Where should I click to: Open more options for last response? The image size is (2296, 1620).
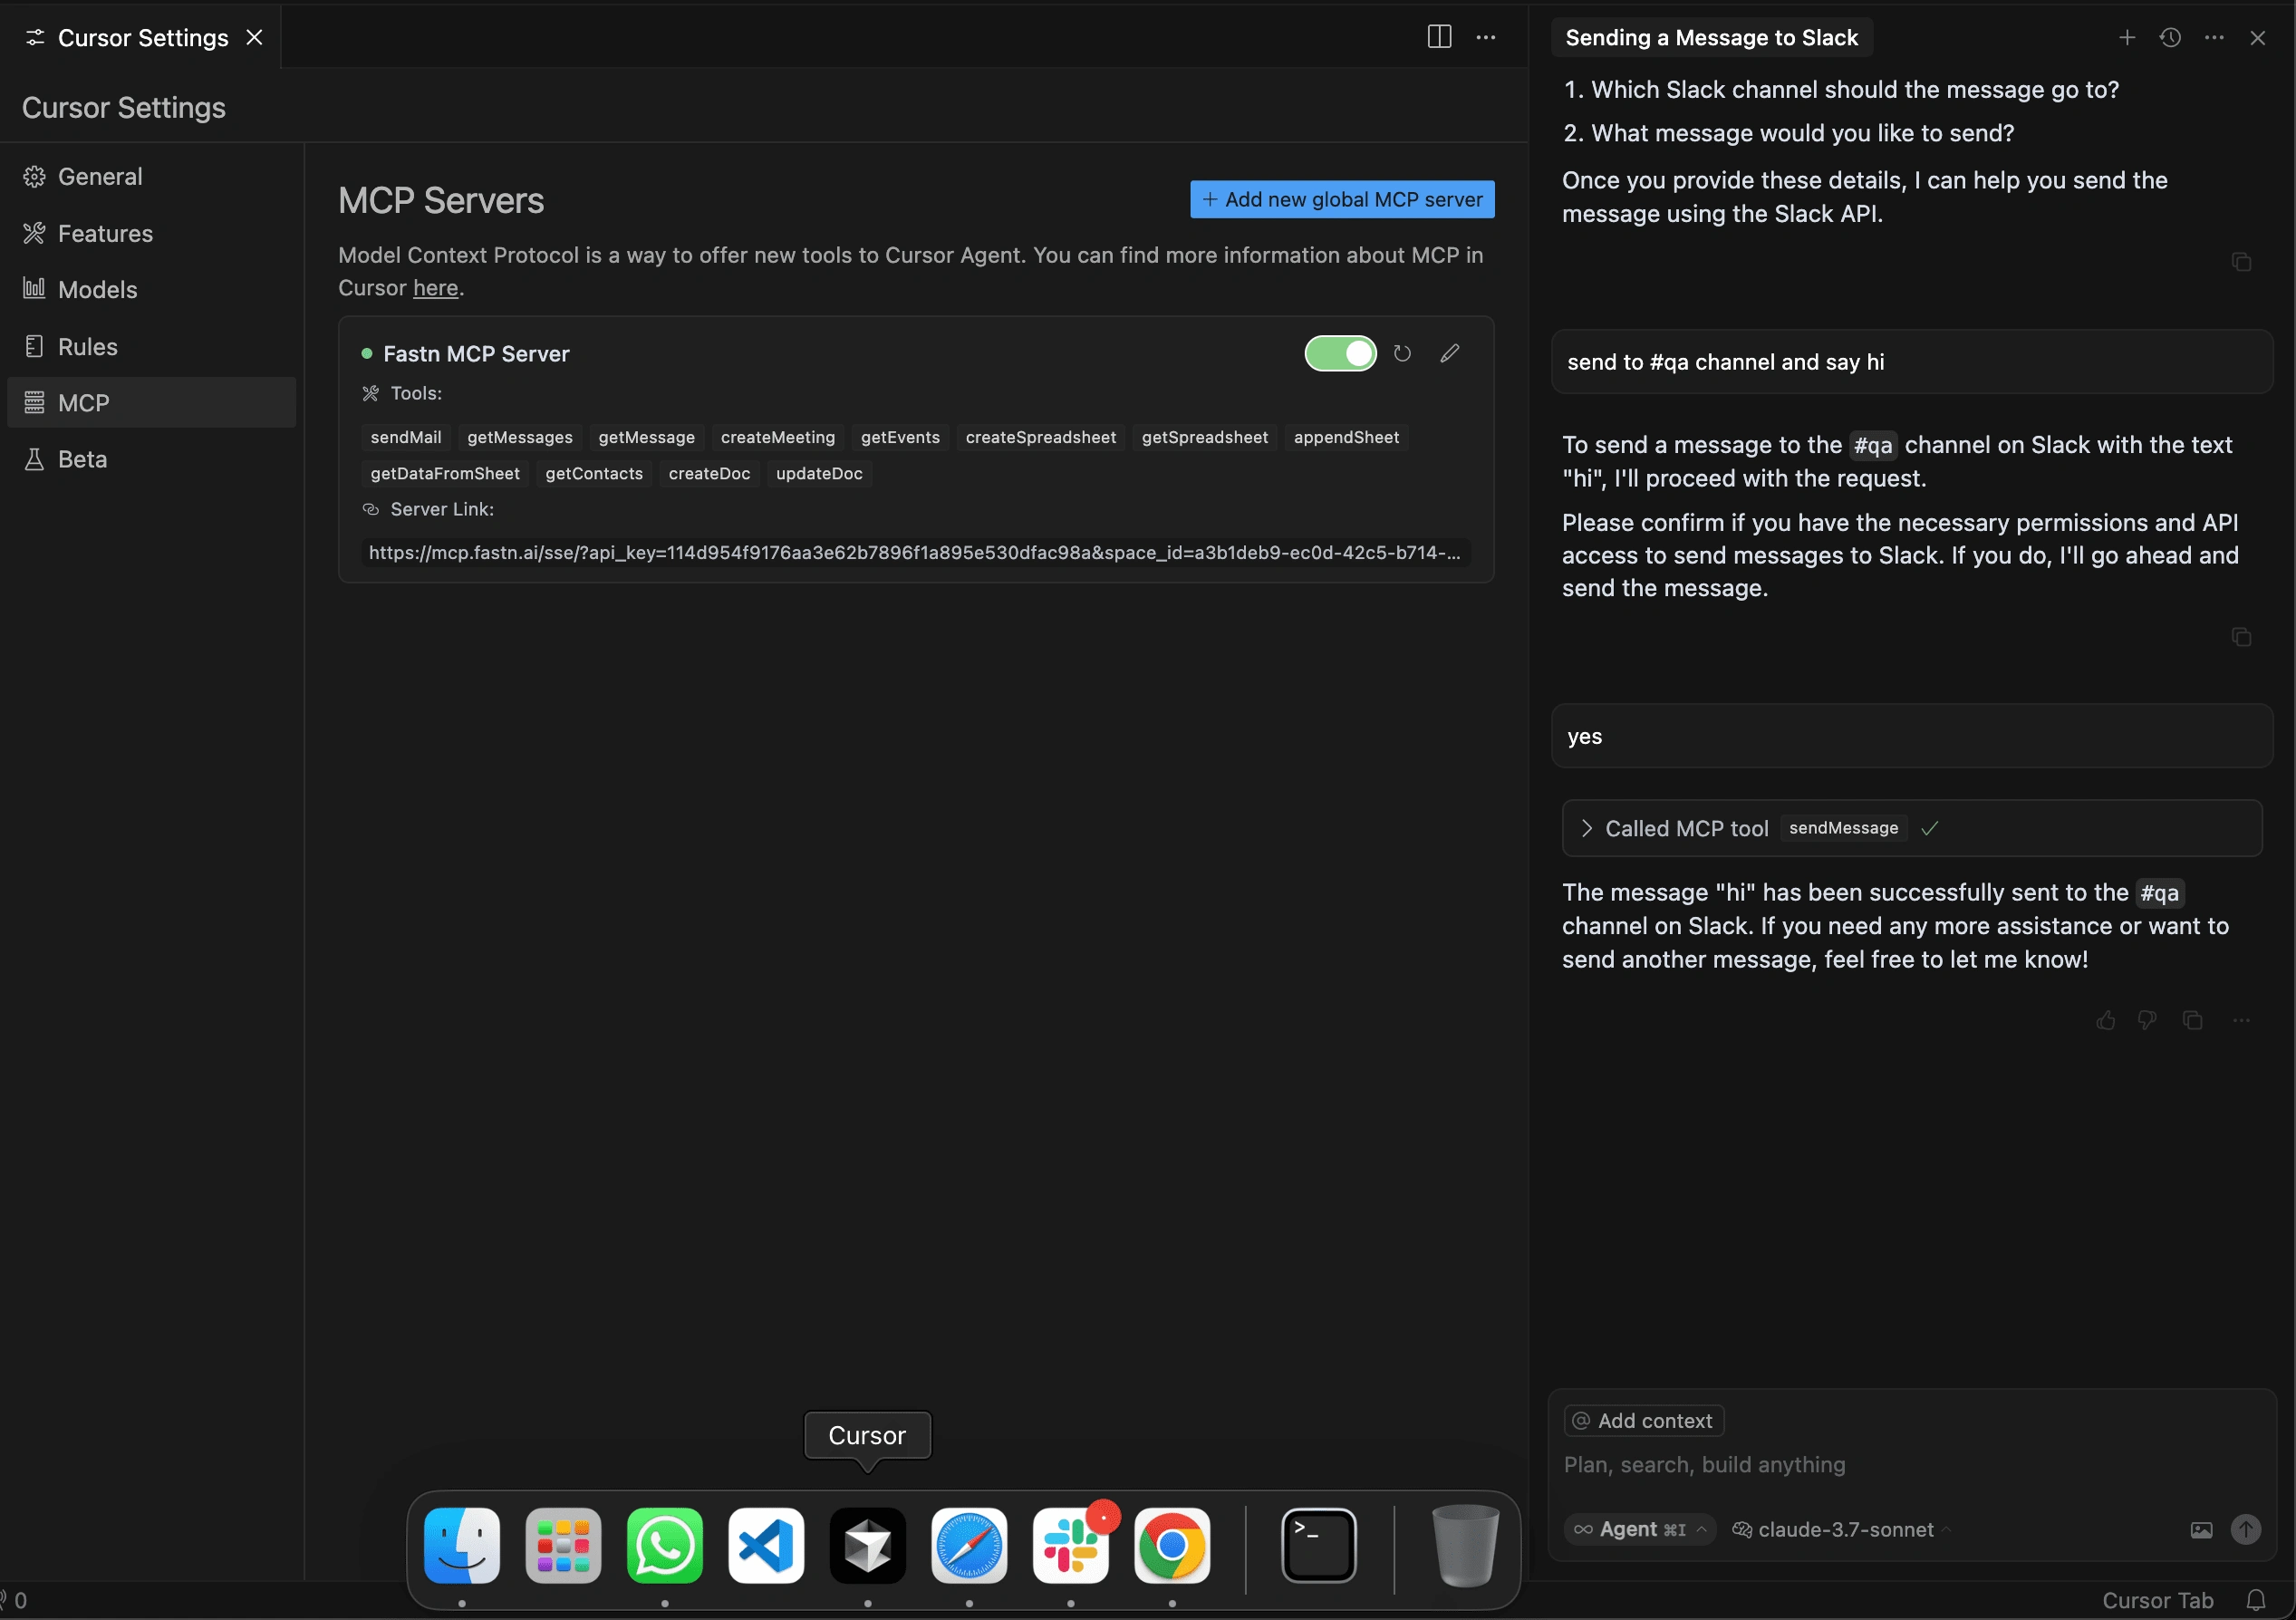(2241, 1020)
